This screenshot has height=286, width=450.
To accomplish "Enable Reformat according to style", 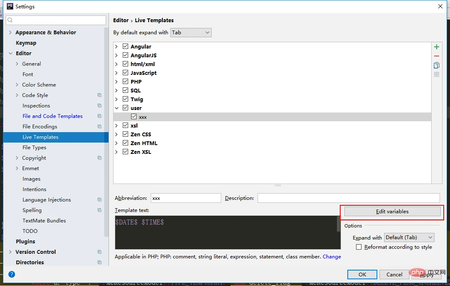I will tap(359, 247).
